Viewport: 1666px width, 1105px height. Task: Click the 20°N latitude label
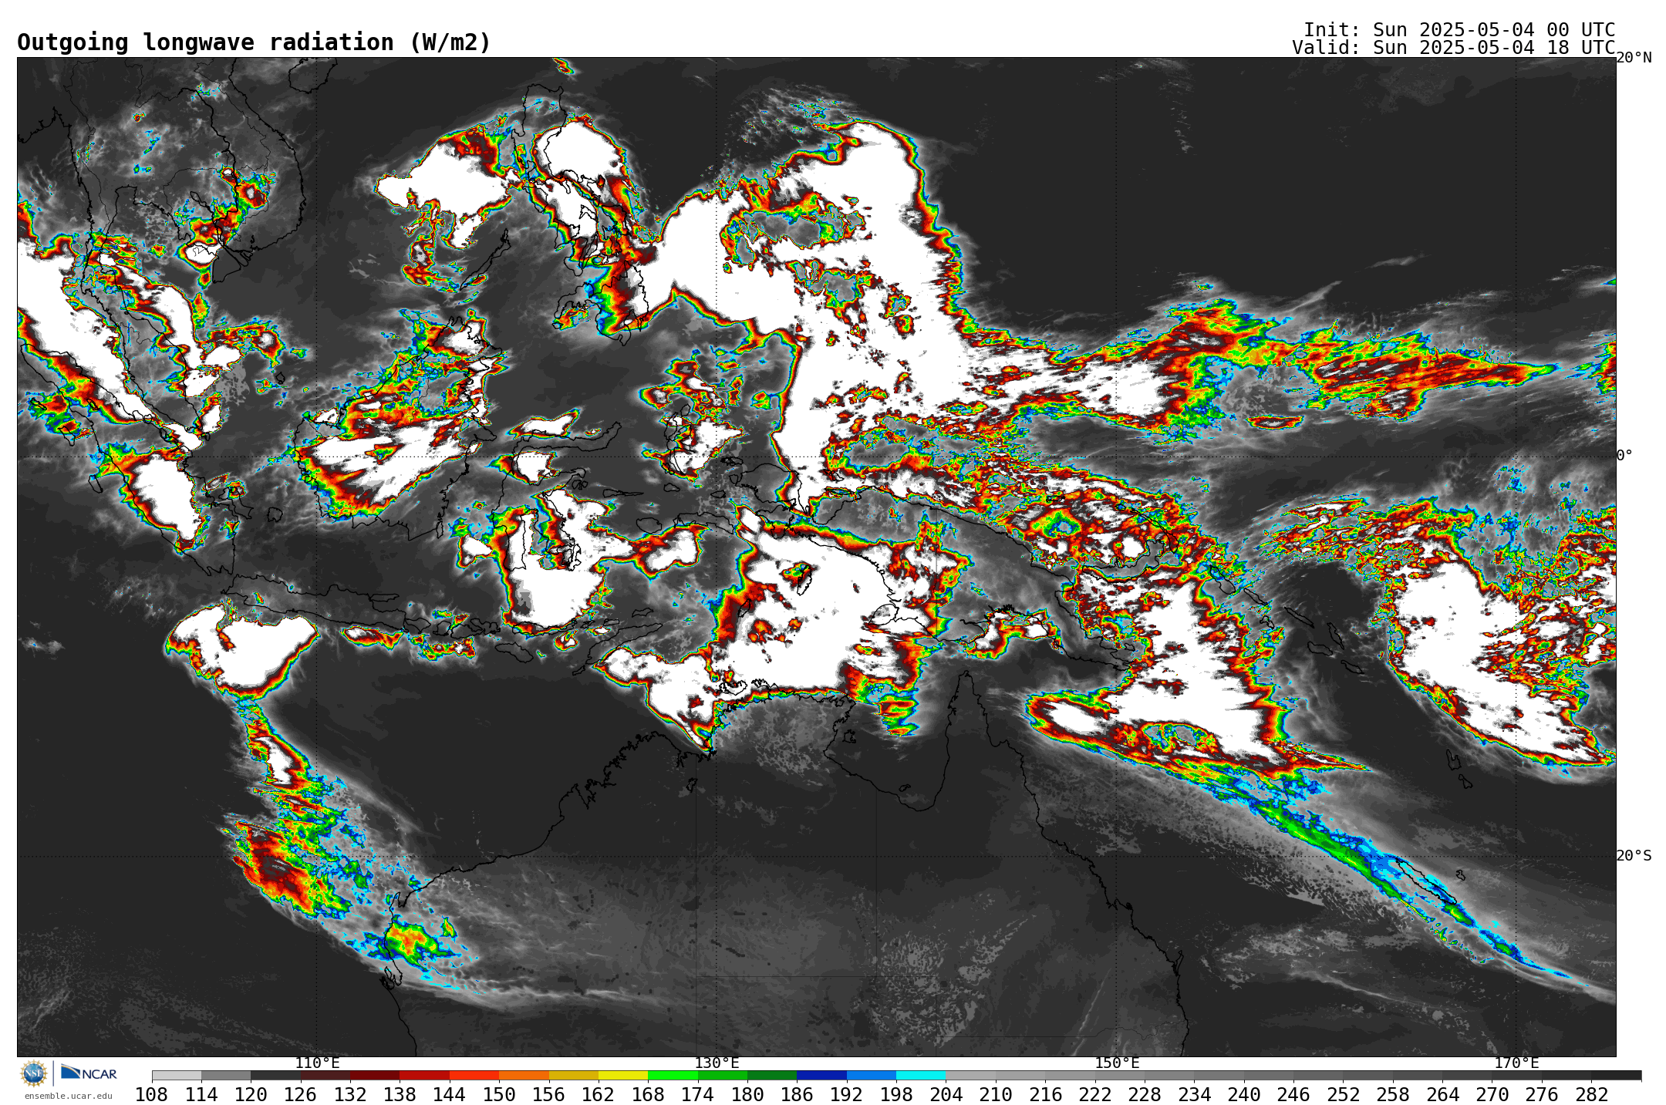[1634, 58]
